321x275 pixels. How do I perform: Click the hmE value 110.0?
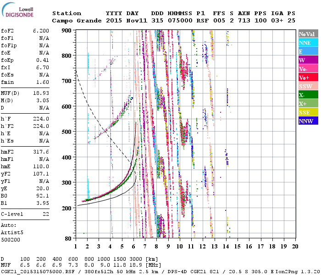[41, 166]
